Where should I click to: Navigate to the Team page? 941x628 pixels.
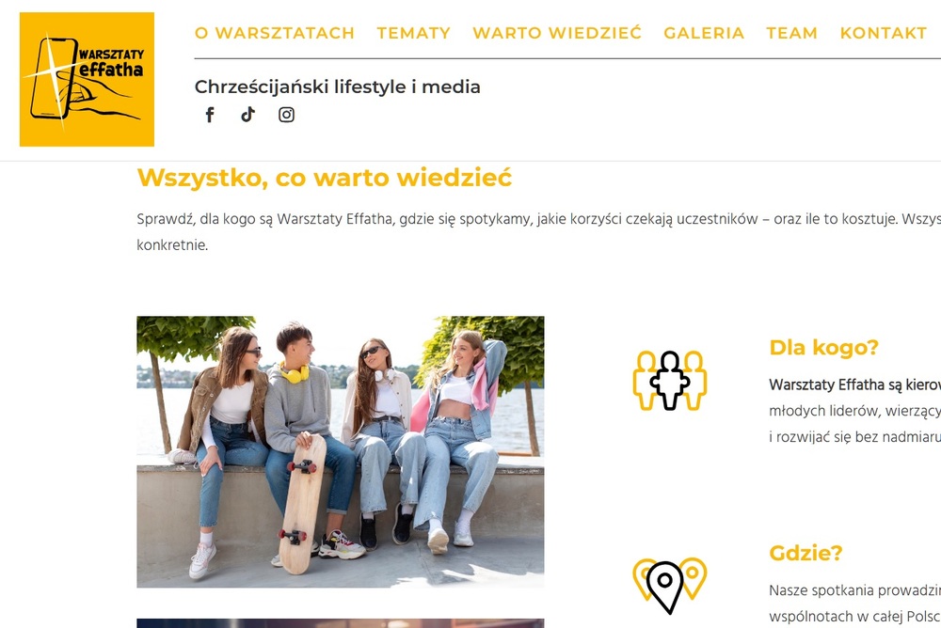coord(791,33)
